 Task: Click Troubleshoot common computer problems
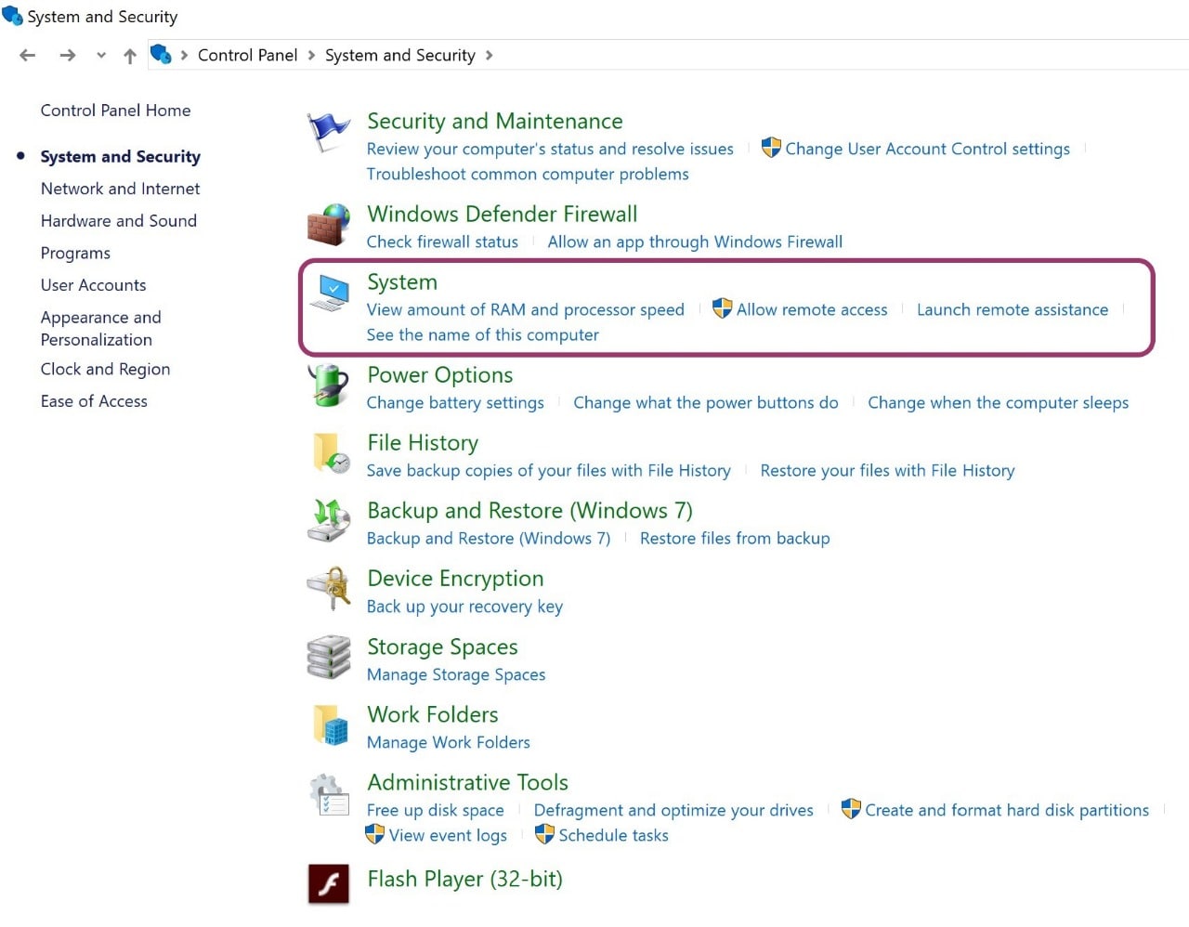click(x=528, y=175)
